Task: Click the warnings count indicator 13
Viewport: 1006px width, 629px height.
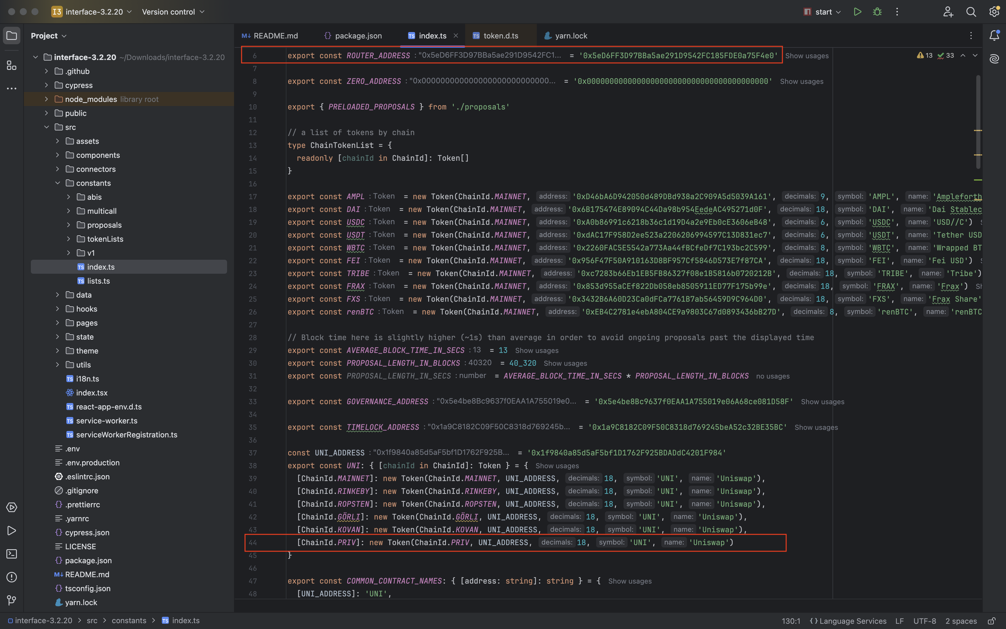Action: click(x=924, y=55)
